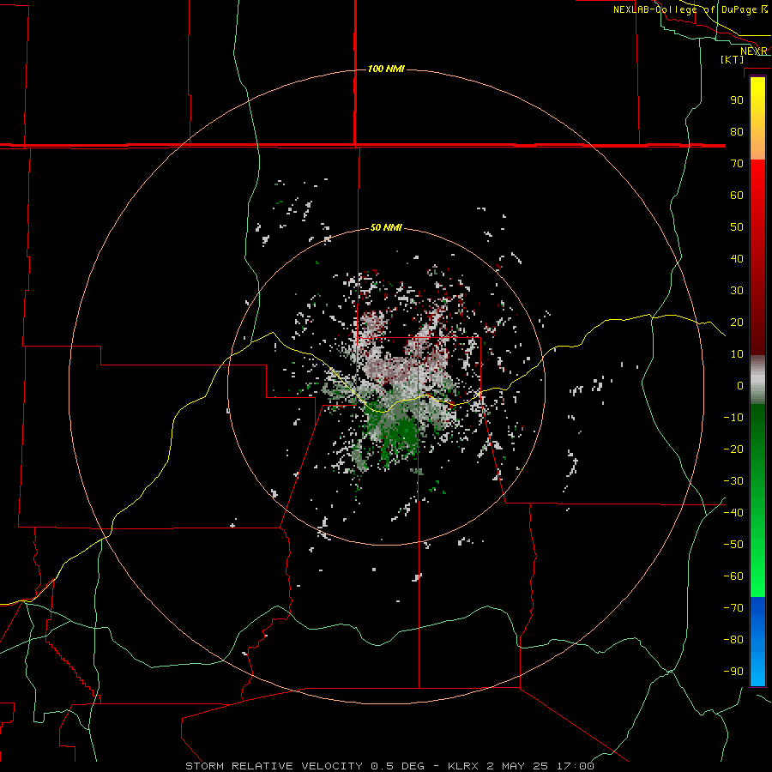Click the 40 value on velocity scale
The image size is (772, 772).
pyautogui.click(x=737, y=258)
